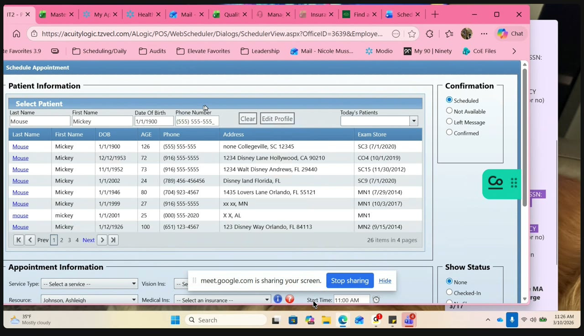
Task: Open Resource dropdown showing Johnson, Ashleigh
Action: click(x=89, y=300)
